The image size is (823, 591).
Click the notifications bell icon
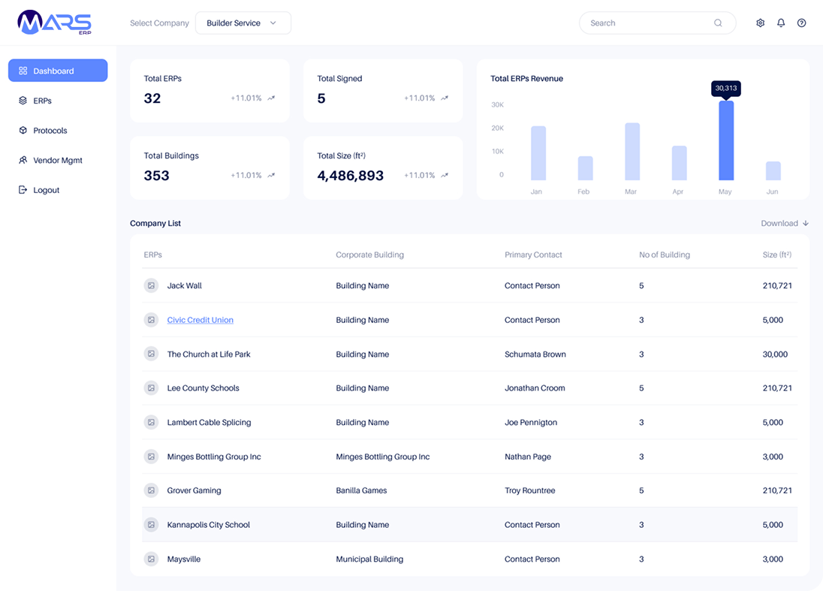click(x=781, y=23)
